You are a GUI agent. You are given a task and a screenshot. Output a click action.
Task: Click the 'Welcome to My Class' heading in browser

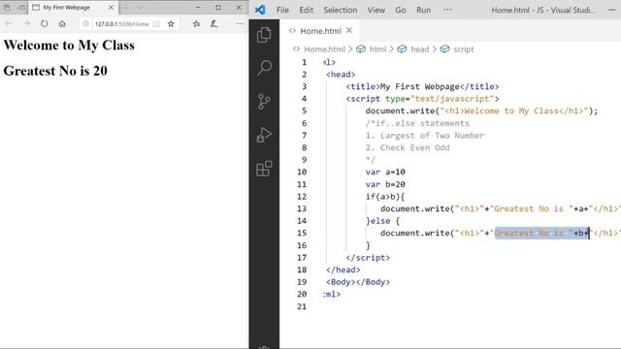69,46
